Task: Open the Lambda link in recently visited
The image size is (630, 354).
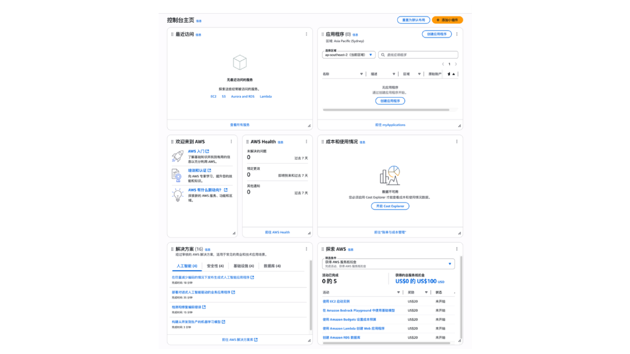Action: pyautogui.click(x=266, y=96)
